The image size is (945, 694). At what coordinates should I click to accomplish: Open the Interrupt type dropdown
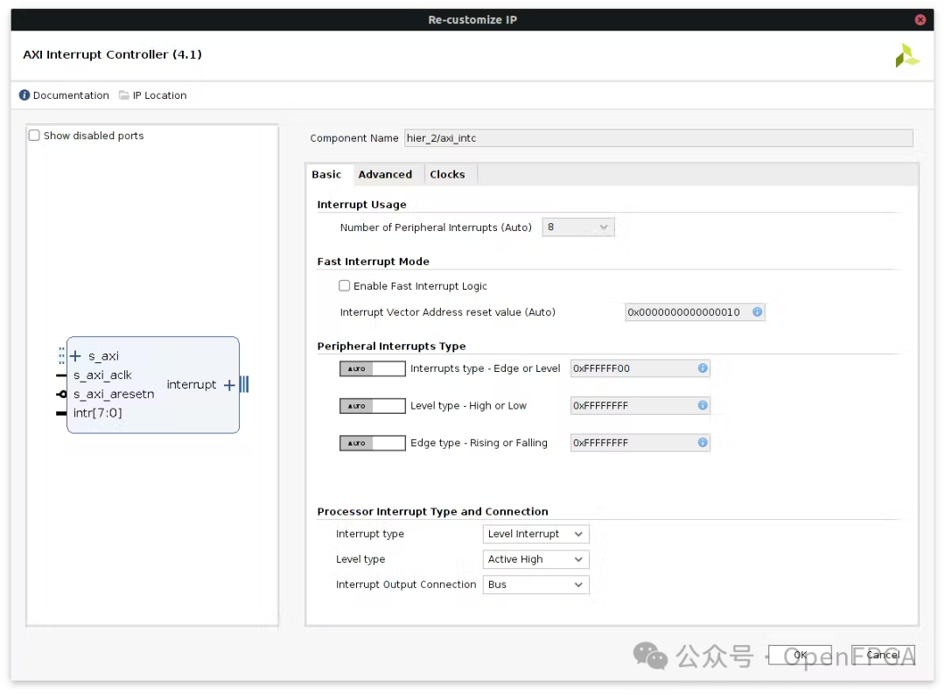535,534
